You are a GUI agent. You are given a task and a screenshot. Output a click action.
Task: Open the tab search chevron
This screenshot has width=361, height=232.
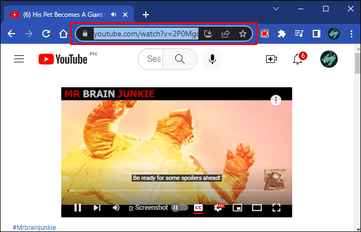pos(276,9)
